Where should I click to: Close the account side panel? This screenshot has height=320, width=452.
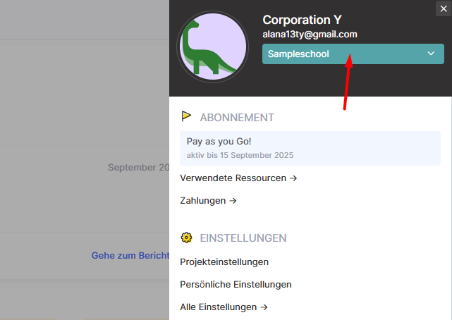point(444,8)
